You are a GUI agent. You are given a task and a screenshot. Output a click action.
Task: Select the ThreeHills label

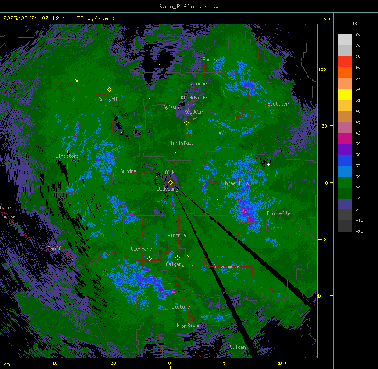coord(235,183)
